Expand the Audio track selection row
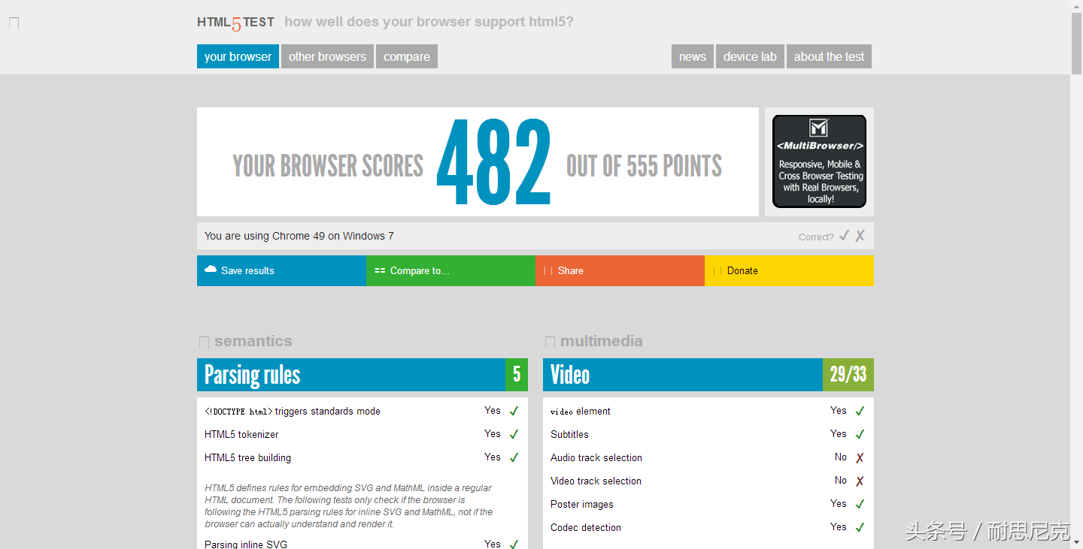The width and height of the screenshot is (1083, 549). (x=708, y=457)
